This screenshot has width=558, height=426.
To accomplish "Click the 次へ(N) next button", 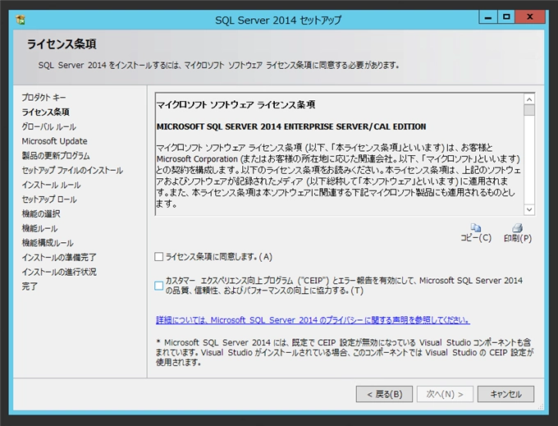I will click(445, 394).
